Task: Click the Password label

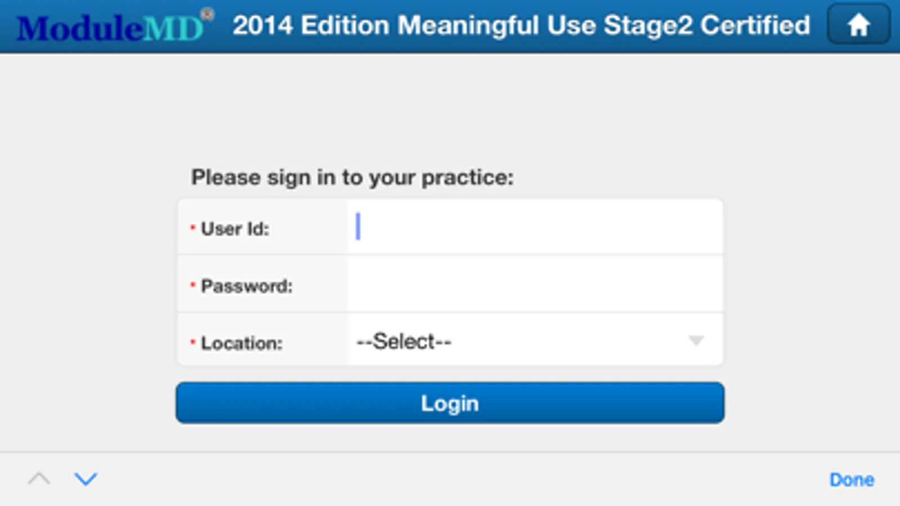Action: pos(247,286)
